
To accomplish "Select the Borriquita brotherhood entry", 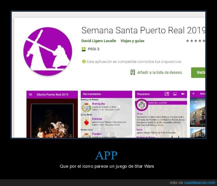I will coord(106,106).
